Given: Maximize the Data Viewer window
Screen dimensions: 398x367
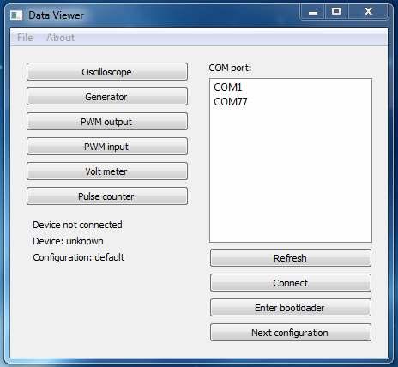Looking at the screenshot, I should (336, 12).
